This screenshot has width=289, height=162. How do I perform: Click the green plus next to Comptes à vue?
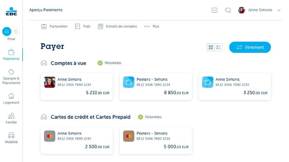click(100, 63)
